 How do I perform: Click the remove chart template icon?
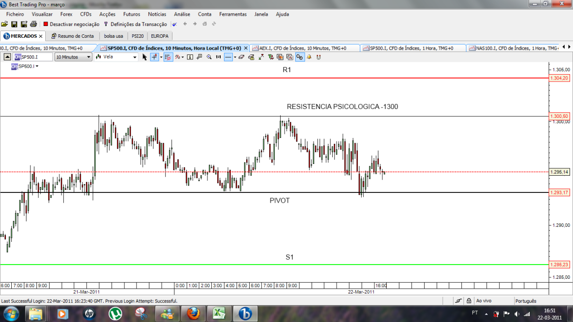point(290,57)
